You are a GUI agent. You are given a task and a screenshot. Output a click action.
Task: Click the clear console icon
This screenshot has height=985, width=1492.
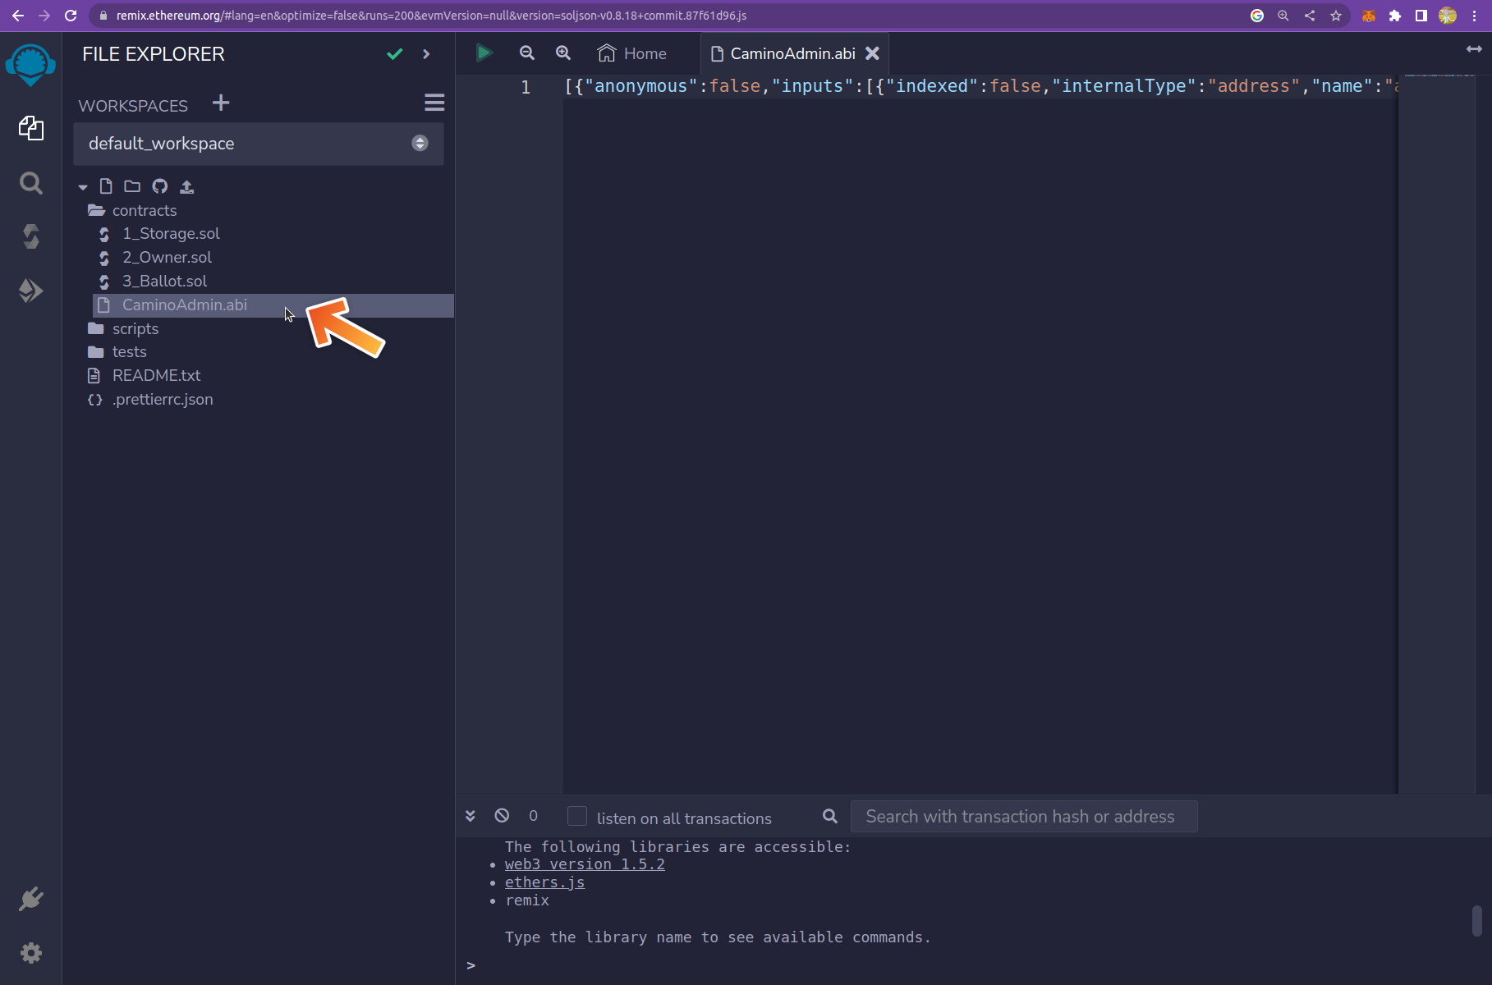pos(502,816)
